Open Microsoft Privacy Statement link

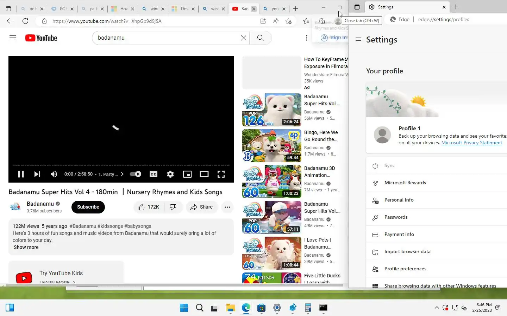[472, 143]
